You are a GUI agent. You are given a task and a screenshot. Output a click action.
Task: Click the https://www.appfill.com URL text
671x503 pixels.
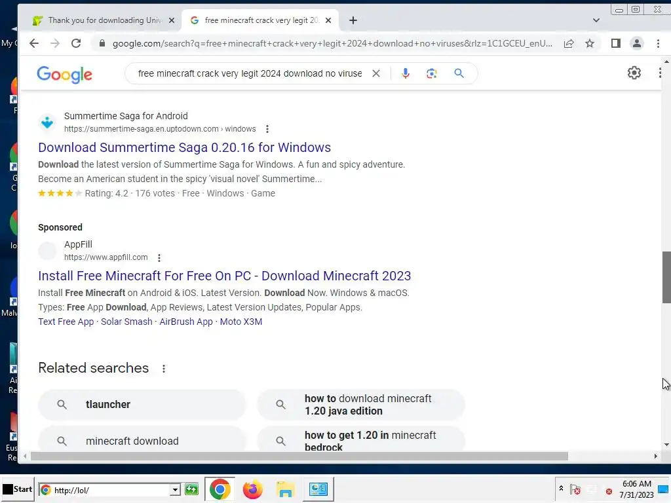(105, 257)
